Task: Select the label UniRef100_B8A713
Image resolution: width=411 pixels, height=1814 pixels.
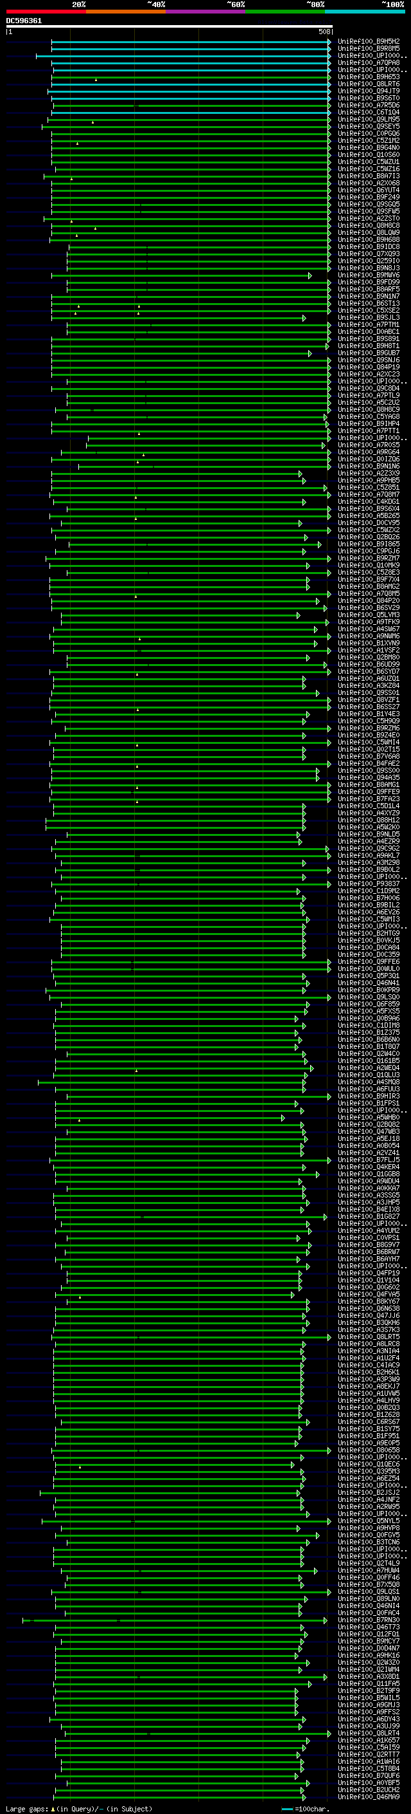Action: pyautogui.click(x=369, y=176)
